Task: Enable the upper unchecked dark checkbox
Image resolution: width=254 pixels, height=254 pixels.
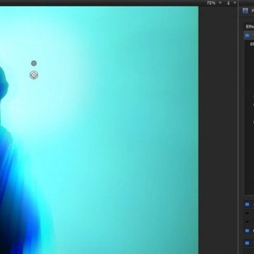Action: pyautogui.click(x=247, y=213)
